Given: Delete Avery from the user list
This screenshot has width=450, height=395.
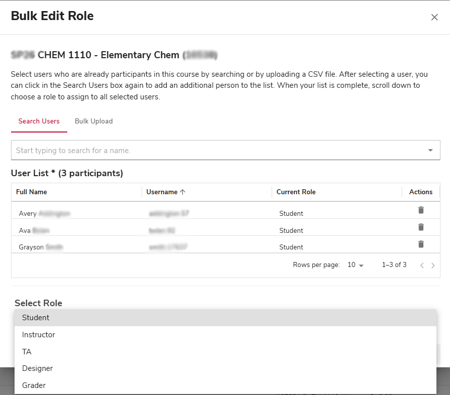Looking at the screenshot, I should 421,210.
